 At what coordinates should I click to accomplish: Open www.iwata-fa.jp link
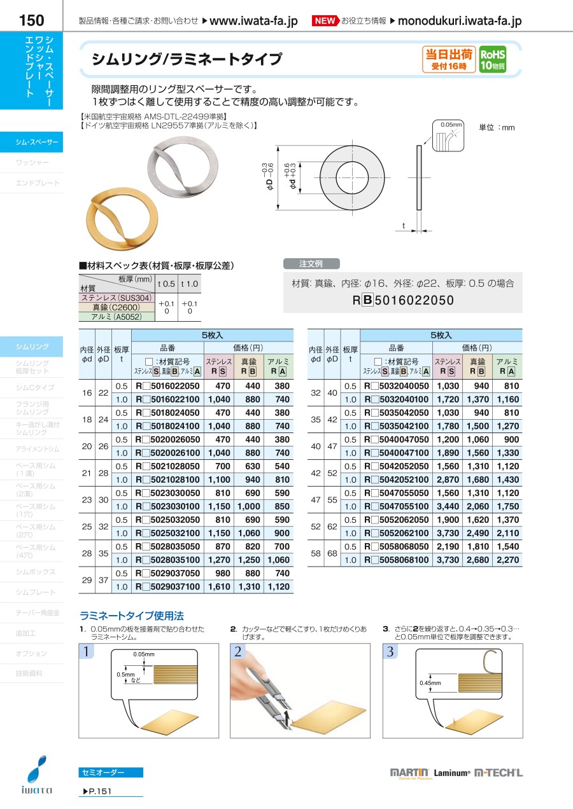[x=253, y=21]
